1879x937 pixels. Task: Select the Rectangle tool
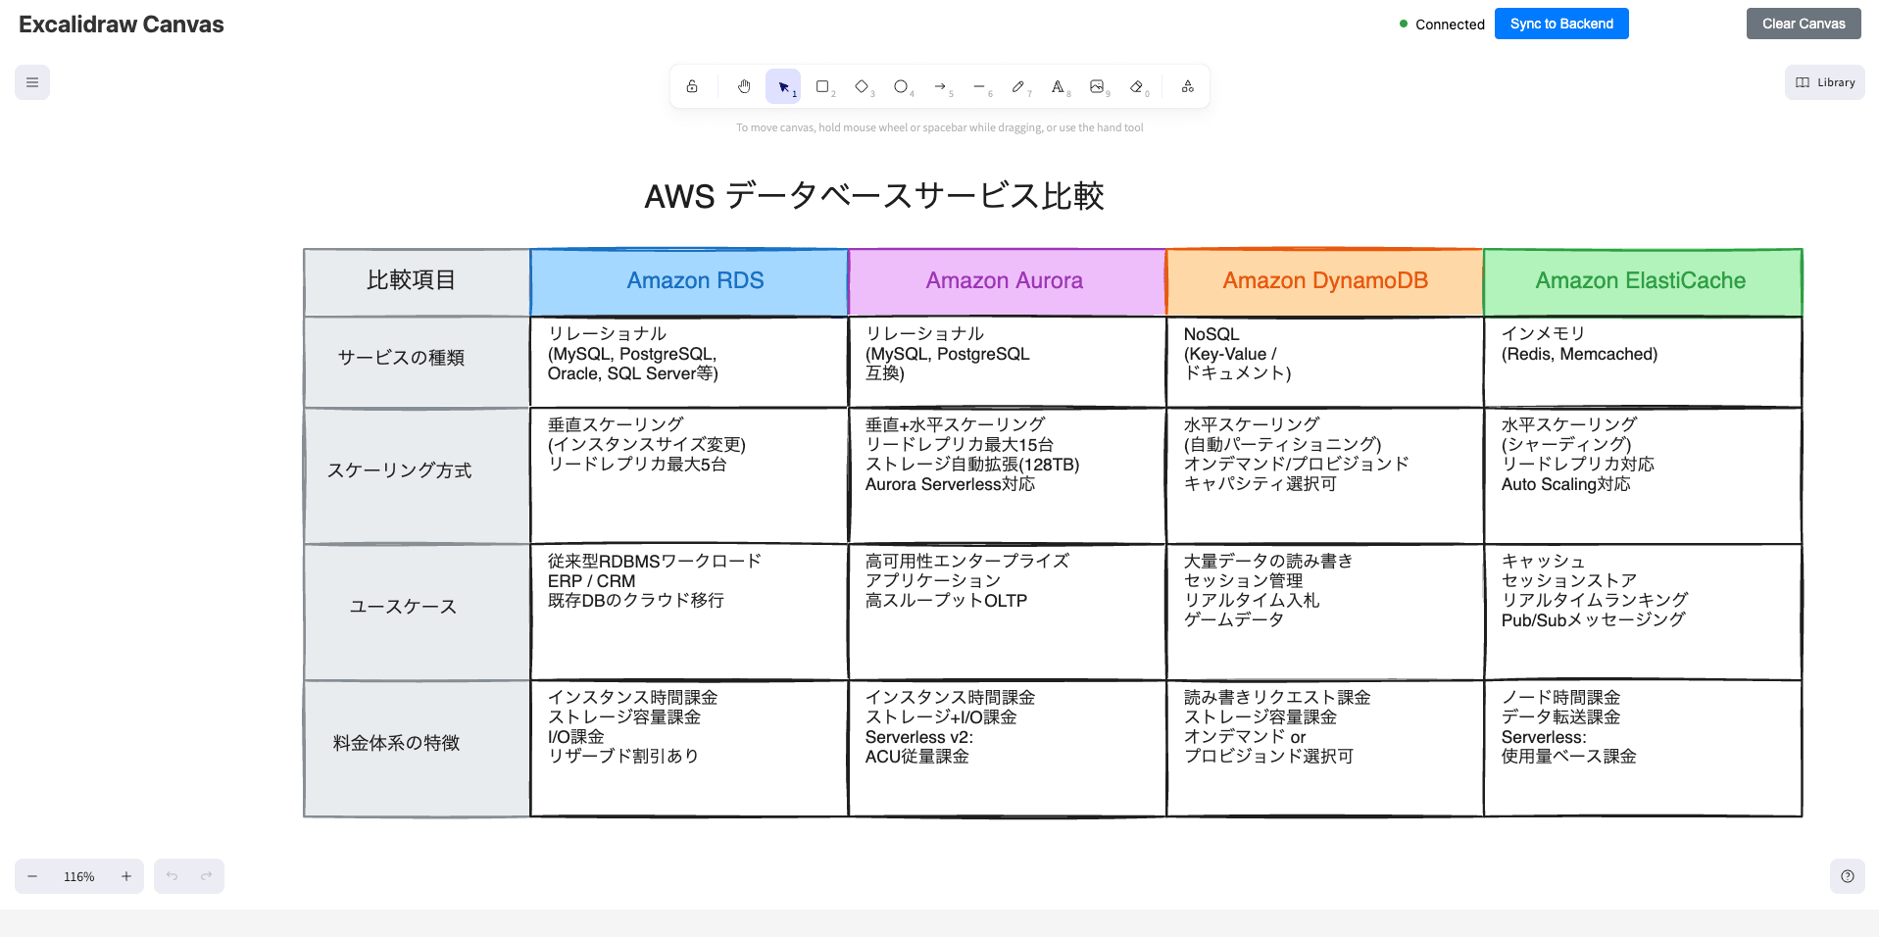(x=822, y=86)
